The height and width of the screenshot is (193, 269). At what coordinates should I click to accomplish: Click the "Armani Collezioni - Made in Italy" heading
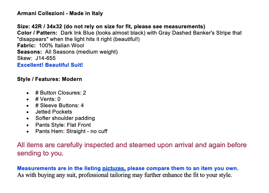(60, 13)
